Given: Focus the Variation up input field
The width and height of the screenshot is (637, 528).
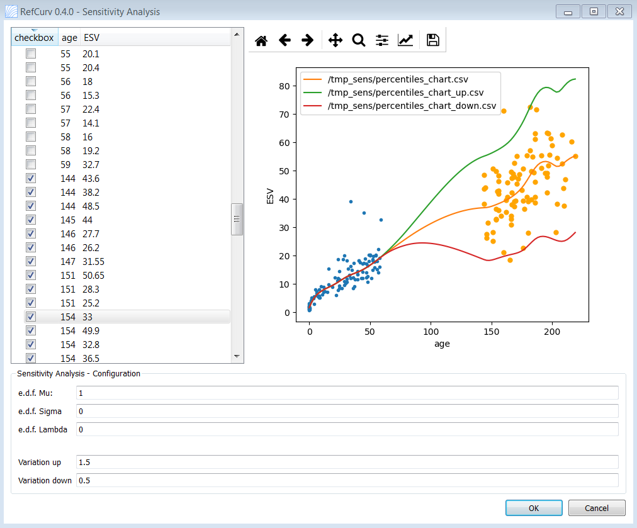Looking at the screenshot, I should coord(347,462).
